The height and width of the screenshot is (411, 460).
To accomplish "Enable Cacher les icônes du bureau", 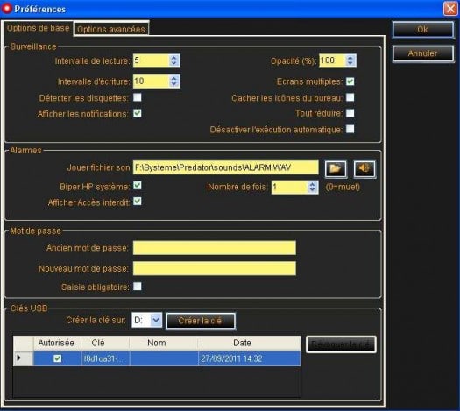I will 350,97.
